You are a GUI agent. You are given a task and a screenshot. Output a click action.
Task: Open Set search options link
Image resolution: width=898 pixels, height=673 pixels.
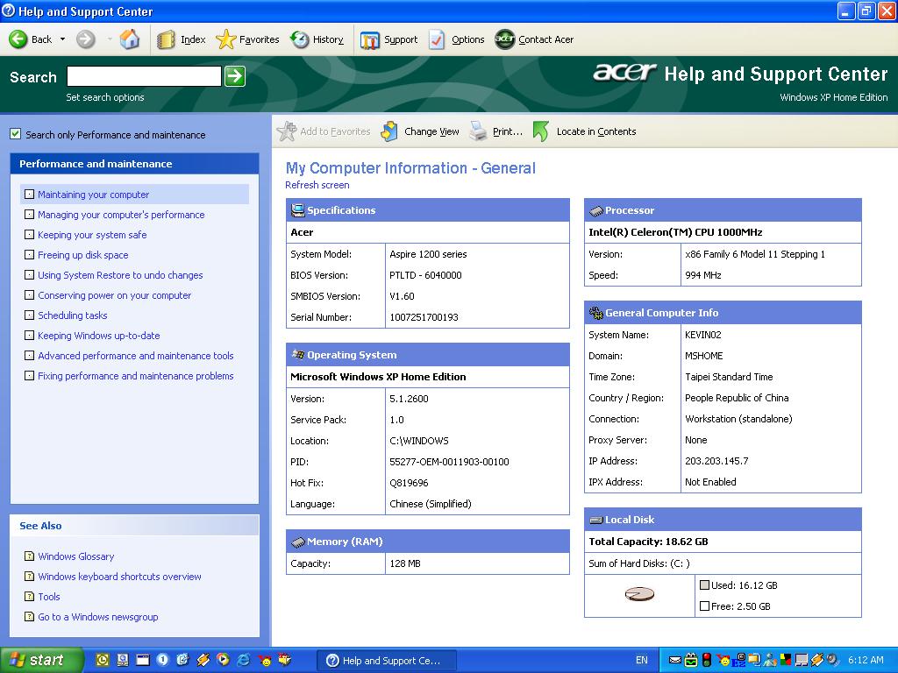[105, 97]
